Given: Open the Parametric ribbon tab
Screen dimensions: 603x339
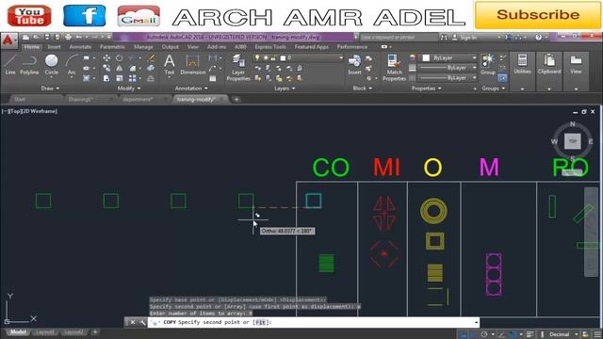Looking at the screenshot, I should [x=112, y=47].
